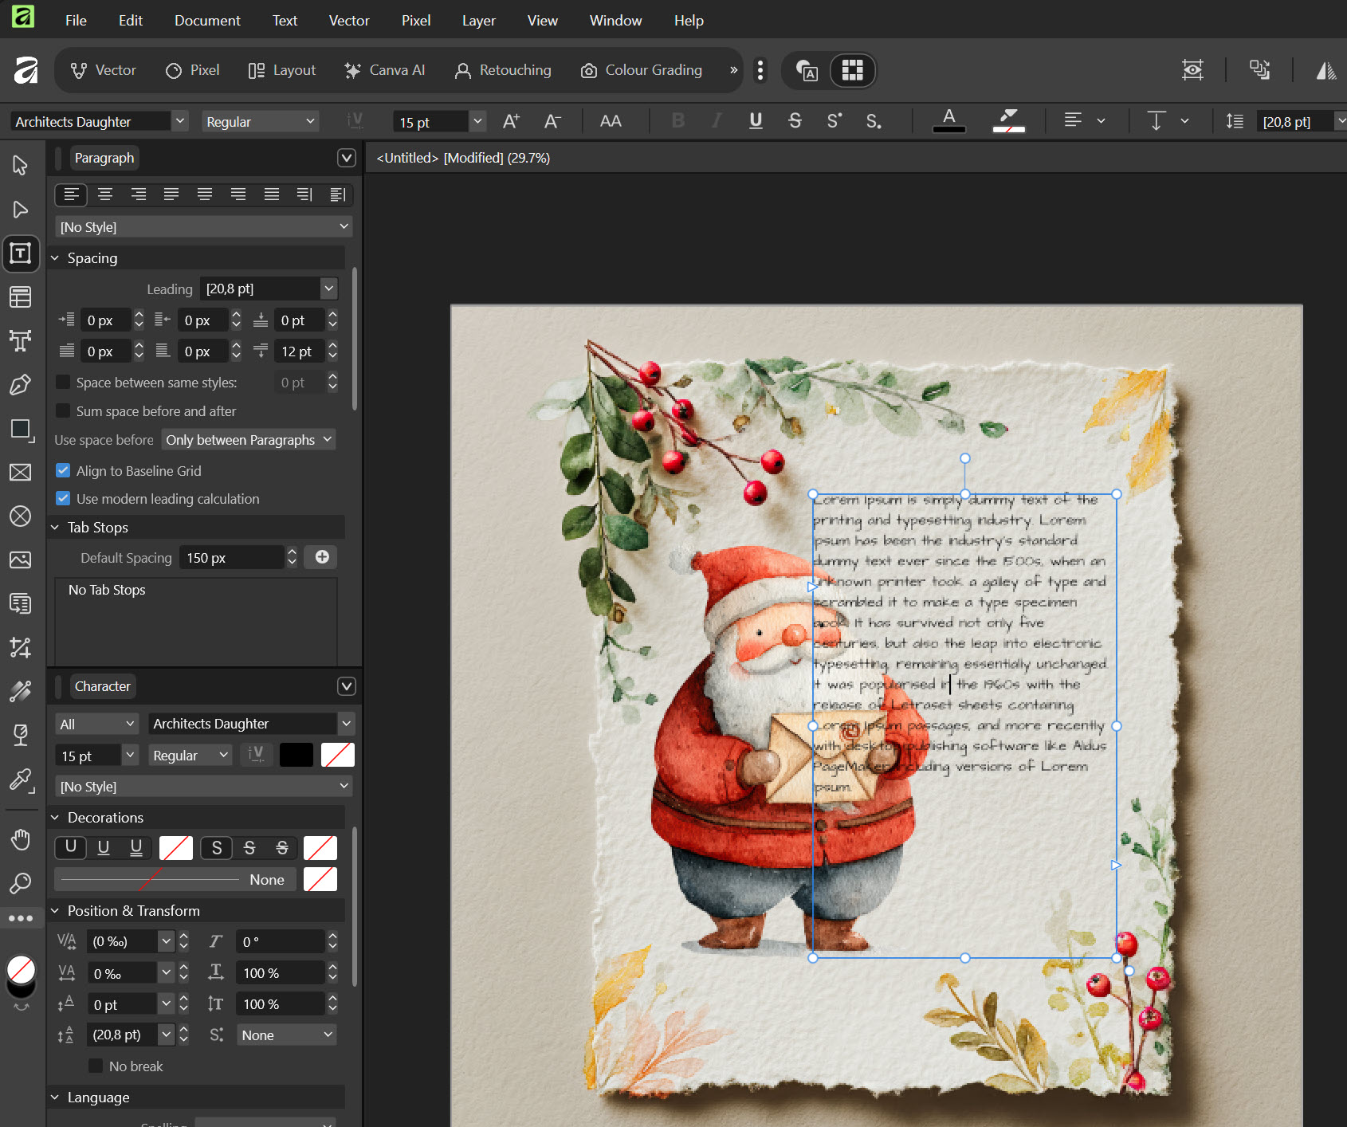Click the Increase font size icon

(511, 121)
